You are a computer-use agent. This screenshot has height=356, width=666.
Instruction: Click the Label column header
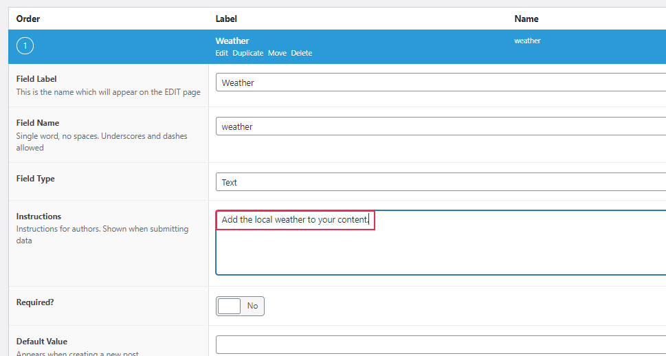pyautogui.click(x=226, y=19)
